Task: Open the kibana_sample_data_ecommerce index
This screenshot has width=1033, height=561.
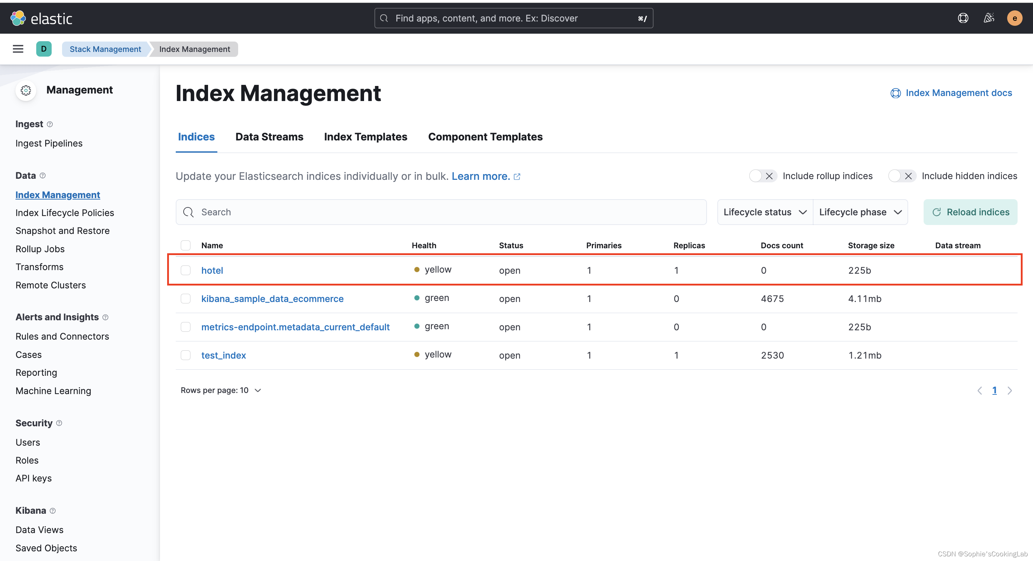Action: (272, 299)
